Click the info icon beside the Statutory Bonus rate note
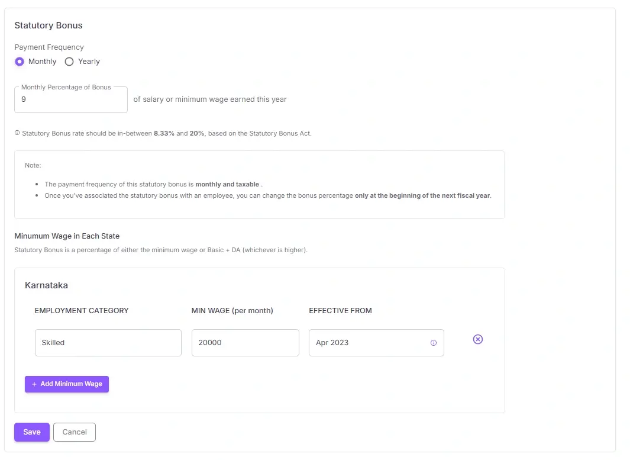Image resolution: width=630 pixels, height=460 pixels. [x=17, y=133]
